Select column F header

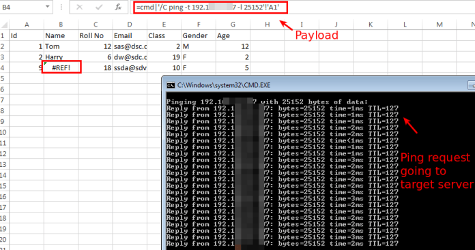click(199, 25)
